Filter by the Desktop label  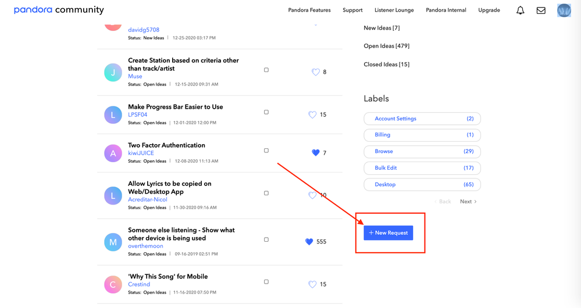coord(422,184)
